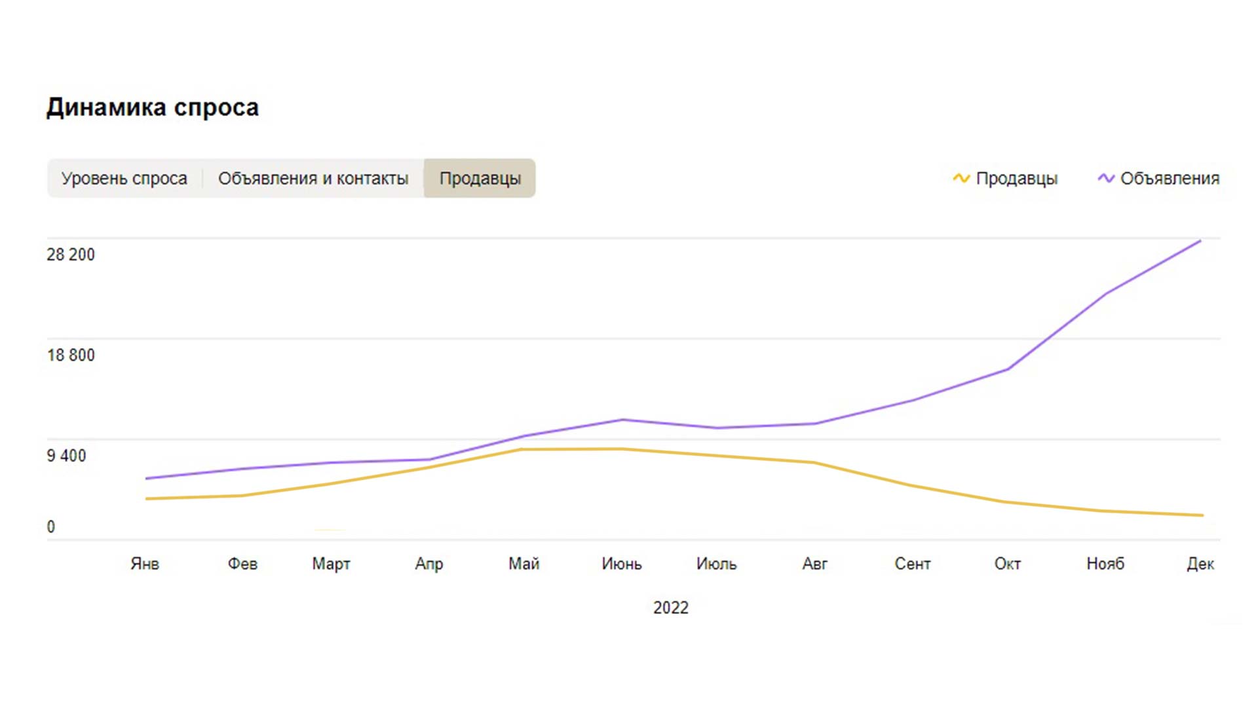
Task: Click the Апр month label
Action: point(429,564)
